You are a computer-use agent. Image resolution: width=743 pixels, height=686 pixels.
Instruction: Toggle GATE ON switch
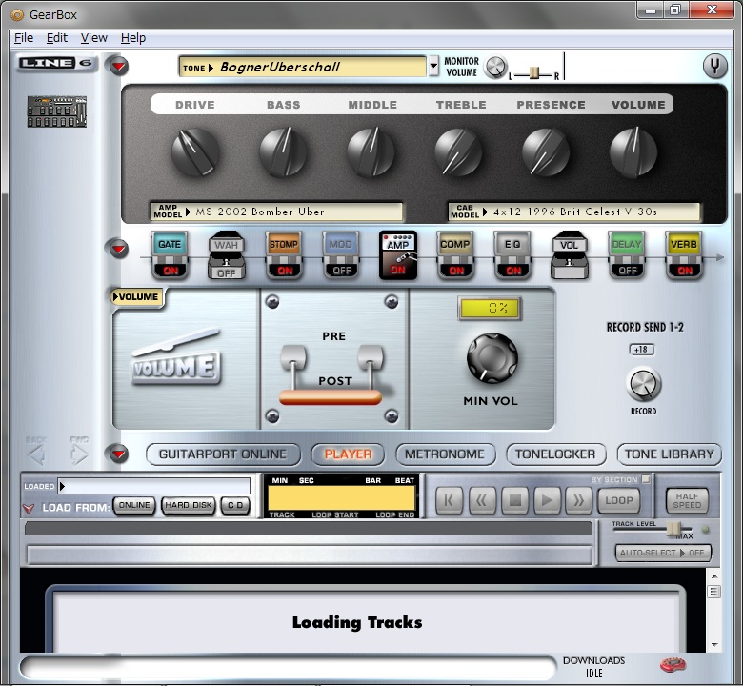171,271
